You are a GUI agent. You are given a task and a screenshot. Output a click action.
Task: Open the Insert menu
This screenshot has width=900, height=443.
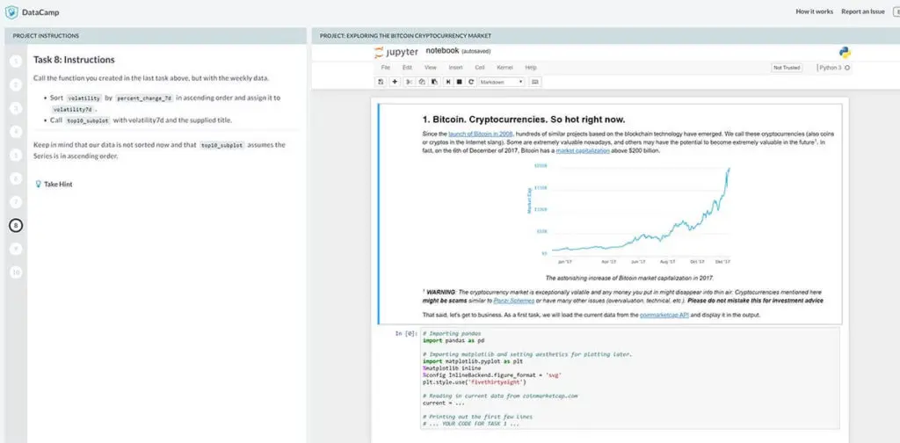coord(456,68)
